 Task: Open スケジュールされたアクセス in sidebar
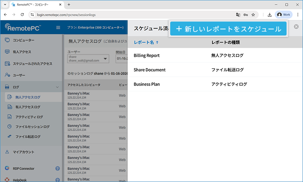point(33,64)
